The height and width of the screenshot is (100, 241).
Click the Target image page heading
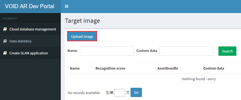[83, 21]
